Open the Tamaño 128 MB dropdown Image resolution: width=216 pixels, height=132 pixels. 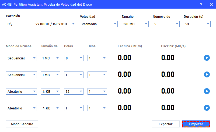click(x=135, y=24)
